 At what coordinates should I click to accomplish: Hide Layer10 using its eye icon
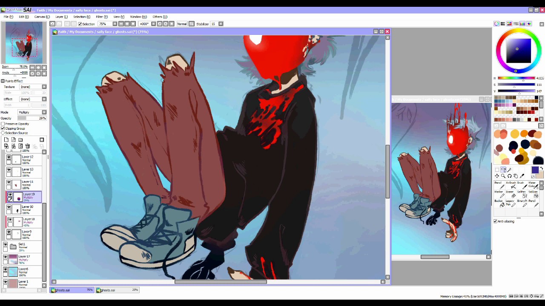pos(9,207)
